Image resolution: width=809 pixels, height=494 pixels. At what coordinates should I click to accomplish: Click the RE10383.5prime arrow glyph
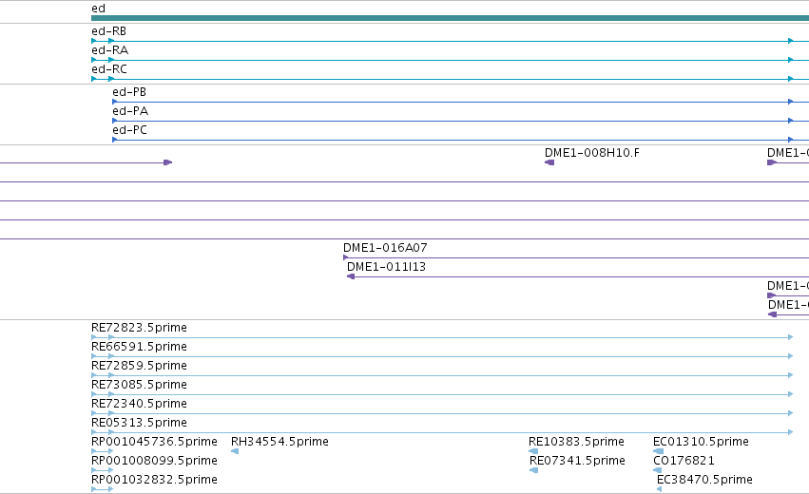click(533, 451)
